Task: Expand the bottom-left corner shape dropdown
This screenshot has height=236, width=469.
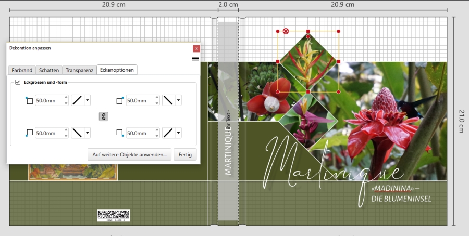Action: pyautogui.click(x=87, y=133)
